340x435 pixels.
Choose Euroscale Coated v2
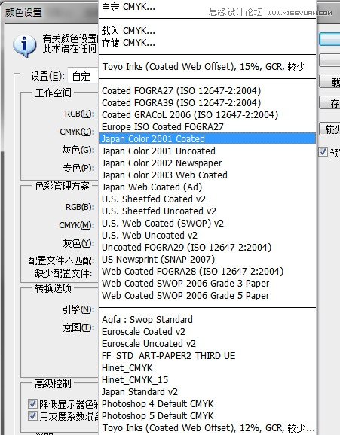(x=207, y=332)
